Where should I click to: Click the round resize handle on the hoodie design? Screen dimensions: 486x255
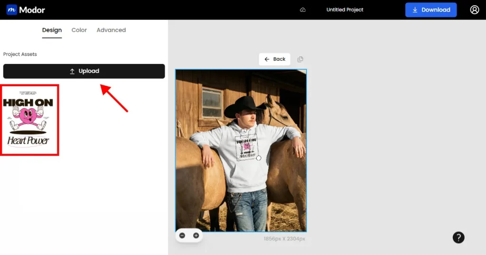[x=259, y=158]
